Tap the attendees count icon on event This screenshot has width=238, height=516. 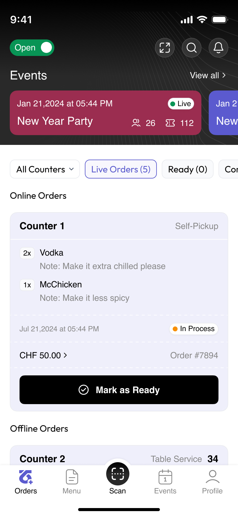pyautogui.click(x=136, y=123)
